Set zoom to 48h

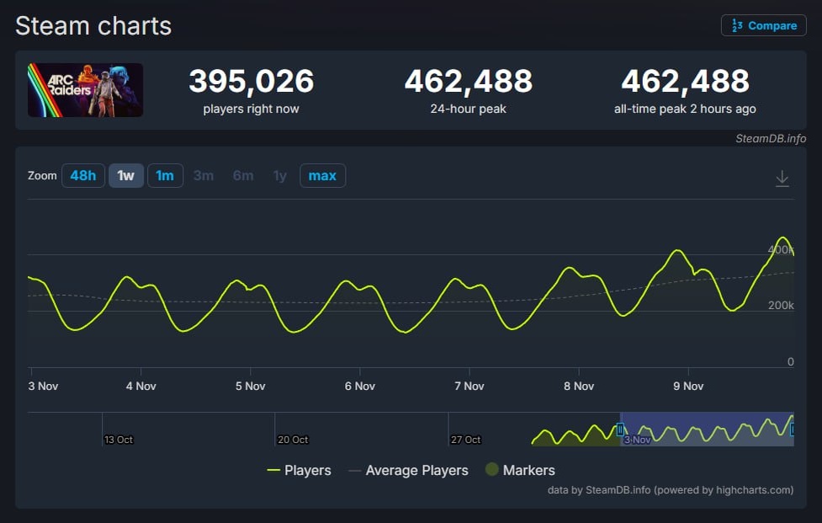[83, 176]
